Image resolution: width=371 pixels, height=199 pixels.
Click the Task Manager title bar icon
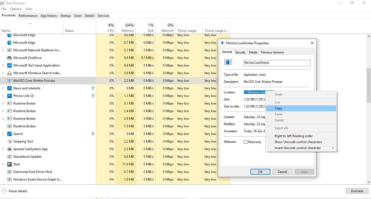click(x=2, y=3)
